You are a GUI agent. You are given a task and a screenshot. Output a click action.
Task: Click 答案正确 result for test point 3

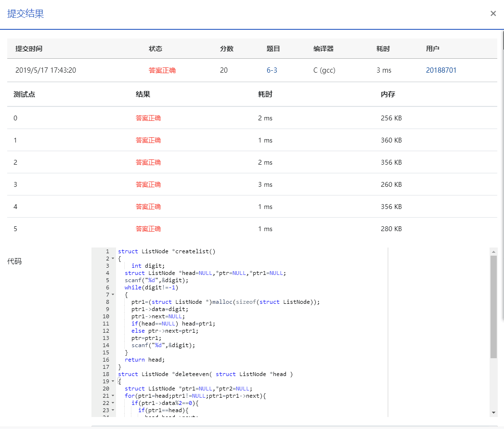pyautogui.click(x=148, y=184)
